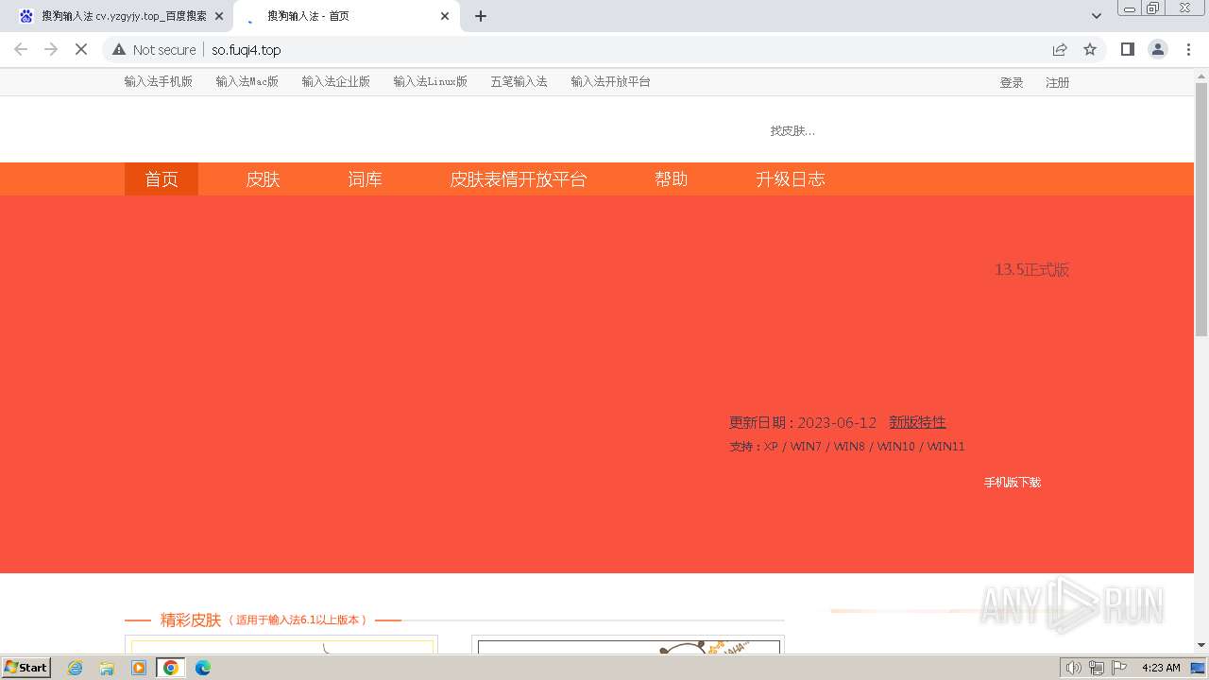
Task: Click 注册 to register
Action: tap(1057, 83)
